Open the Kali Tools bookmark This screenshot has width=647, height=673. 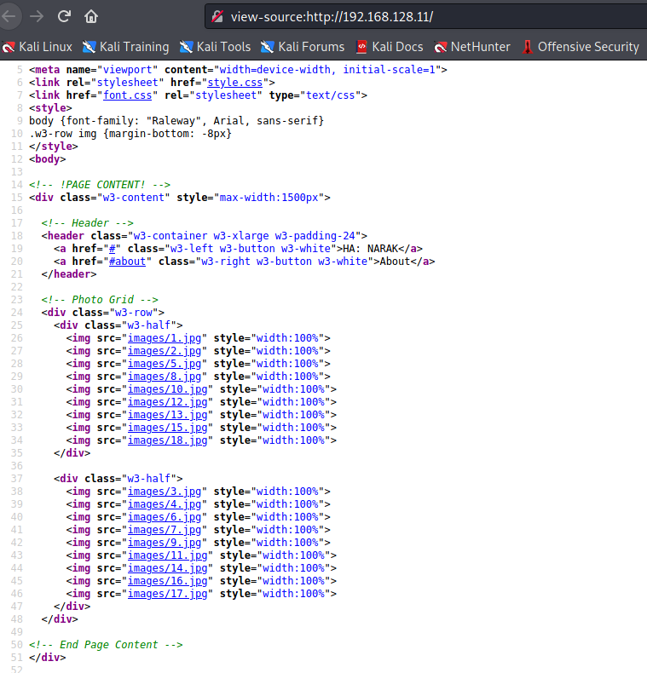215,47
